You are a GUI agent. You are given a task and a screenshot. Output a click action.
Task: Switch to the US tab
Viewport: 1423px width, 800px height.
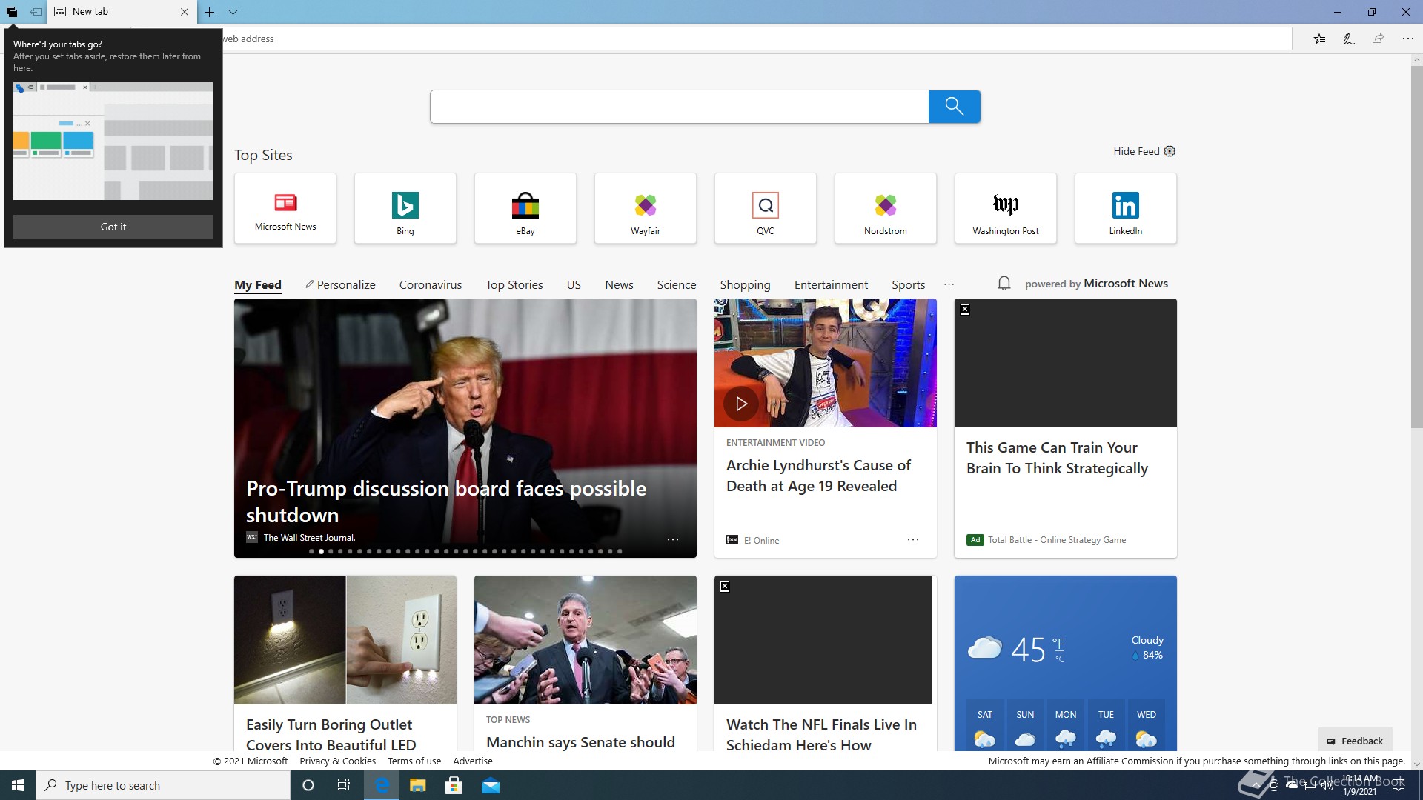(574, 285)
